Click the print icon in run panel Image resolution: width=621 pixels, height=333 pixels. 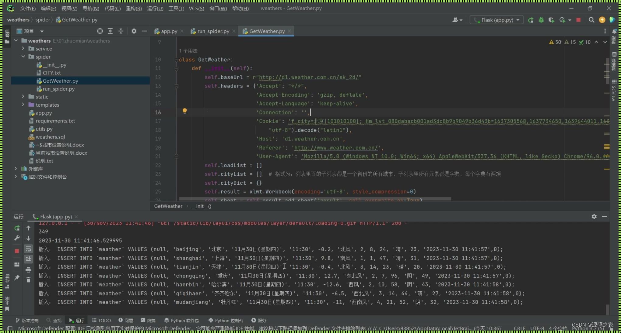click(28, 270)
